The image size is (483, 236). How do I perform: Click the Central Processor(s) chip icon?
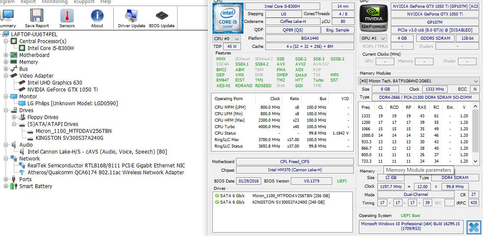tap(14, 41)
